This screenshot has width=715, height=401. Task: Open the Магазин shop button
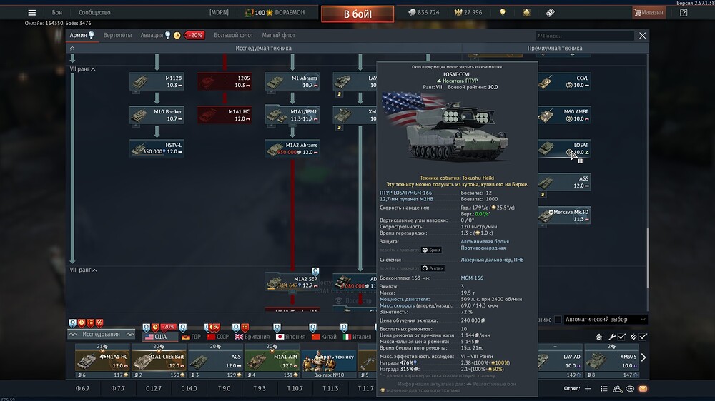[649, 13]
